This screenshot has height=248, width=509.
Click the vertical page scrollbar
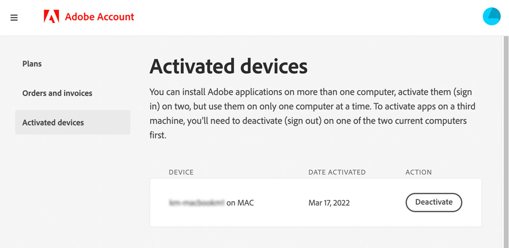pos(505,142)
